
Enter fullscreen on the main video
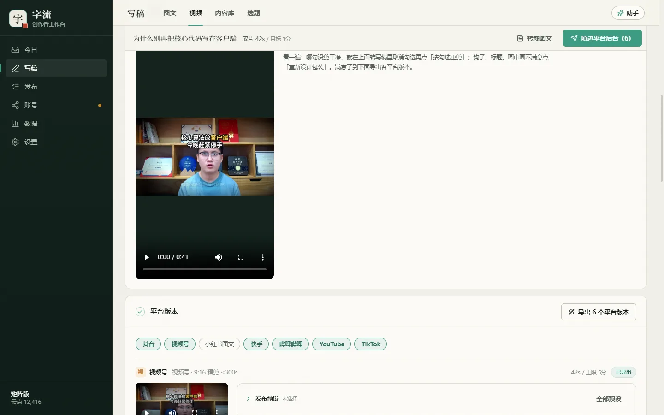tap(241, 257)
